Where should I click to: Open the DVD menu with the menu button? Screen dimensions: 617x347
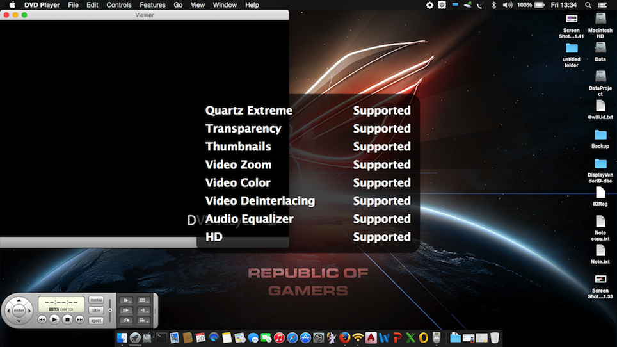coord(96,300)
